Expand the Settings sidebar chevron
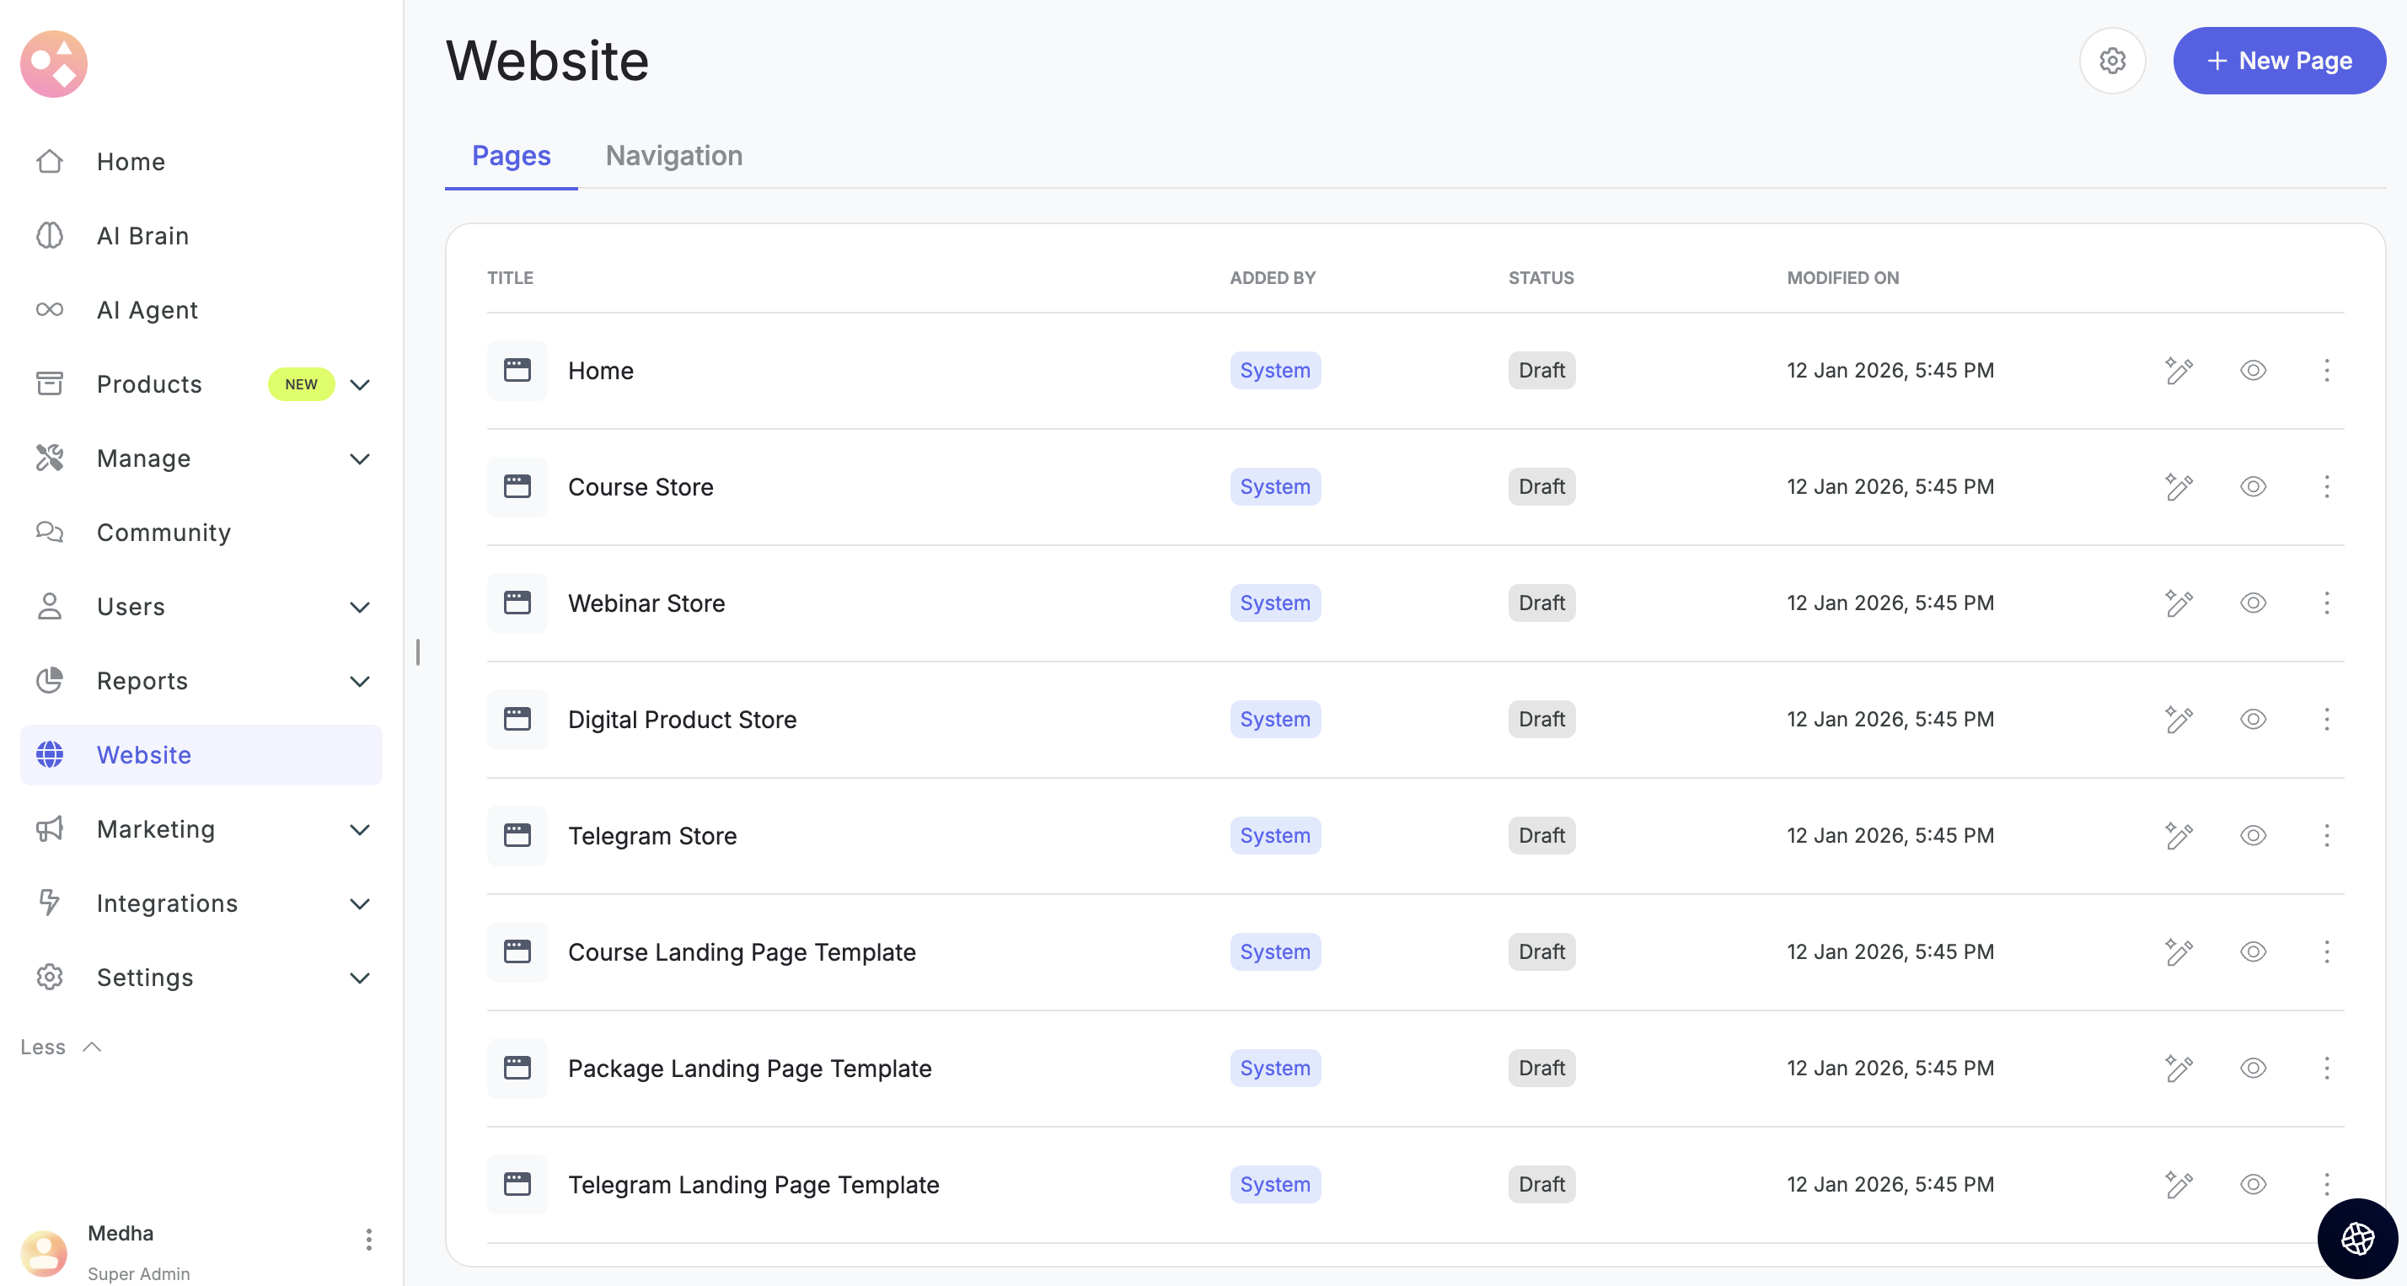Viewport: 2407px width, 1286px height. (360, 978)
